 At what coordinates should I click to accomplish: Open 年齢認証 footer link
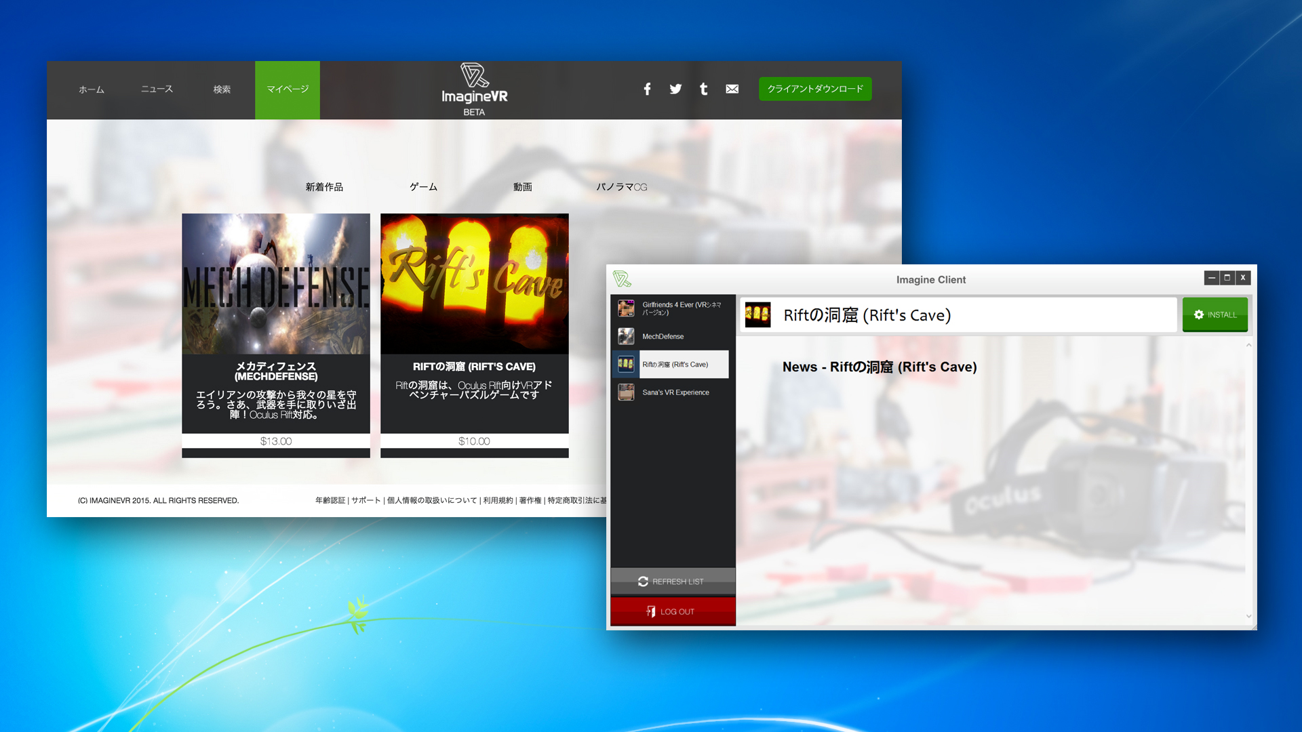click(330, 501)
